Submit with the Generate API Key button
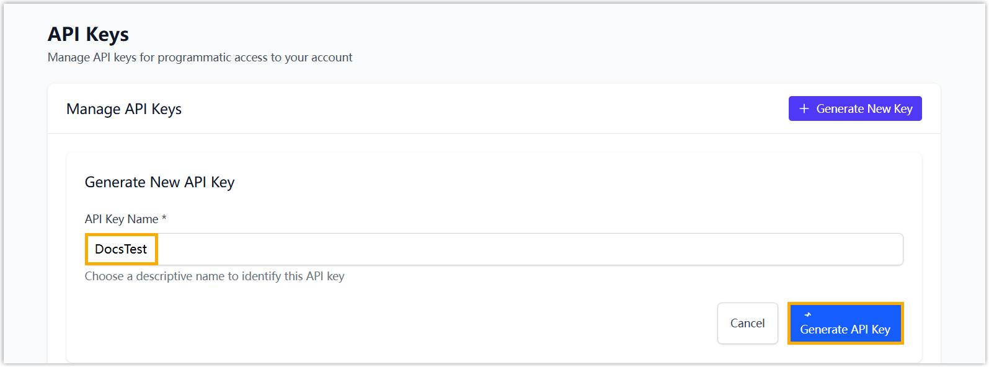 (x=845, y=323)
